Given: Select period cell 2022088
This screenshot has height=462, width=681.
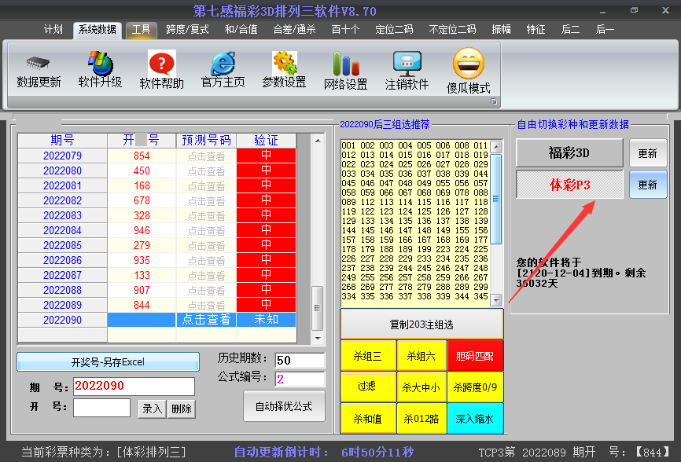Looking at the screenshot, I should click(63, 290).
